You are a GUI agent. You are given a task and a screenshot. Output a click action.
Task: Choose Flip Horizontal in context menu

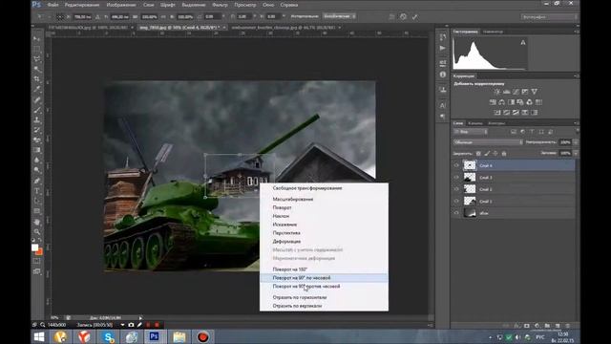click(300, 297)
